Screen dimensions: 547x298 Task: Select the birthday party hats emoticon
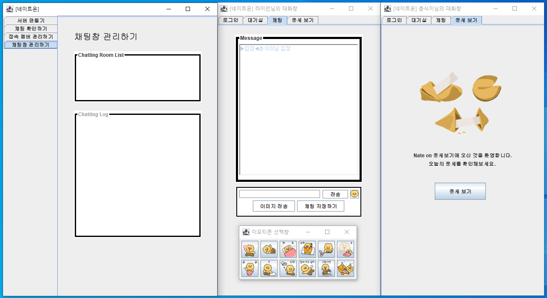[x=346, y=268]
